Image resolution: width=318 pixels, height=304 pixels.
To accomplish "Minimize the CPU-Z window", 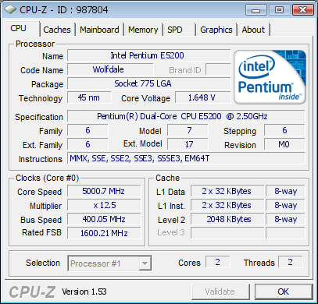I will tap(255, 10).
